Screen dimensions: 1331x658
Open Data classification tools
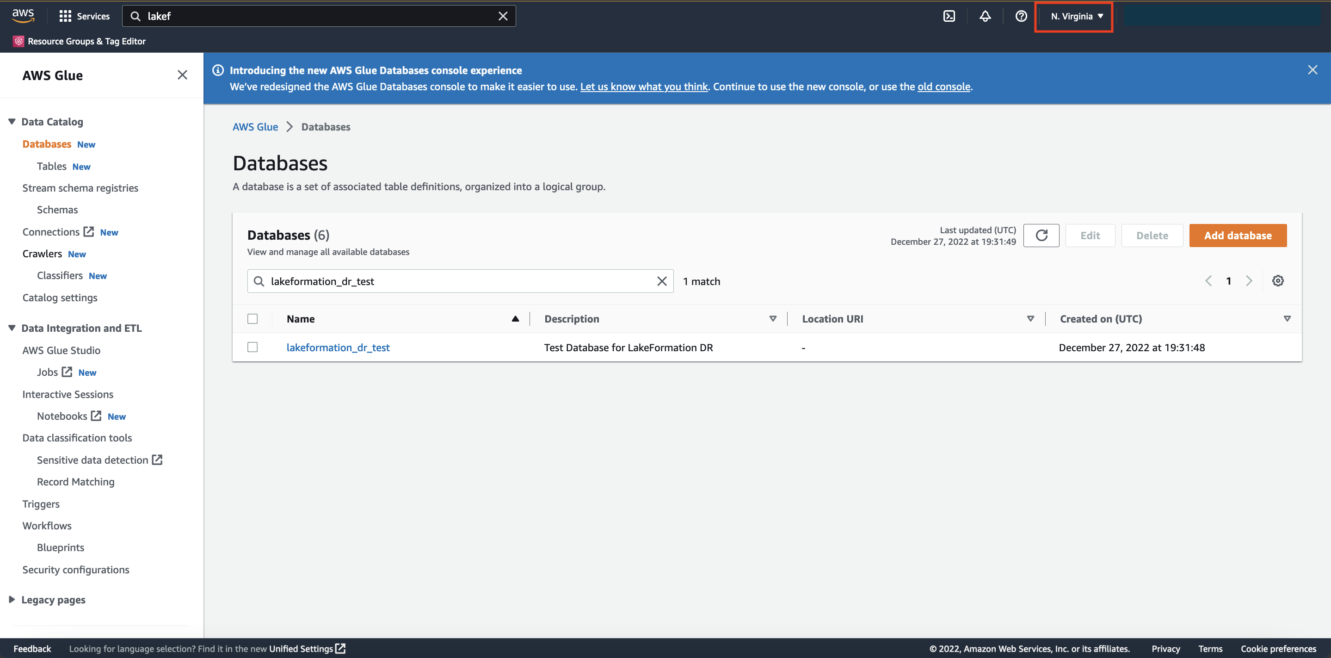pos(77,438)
